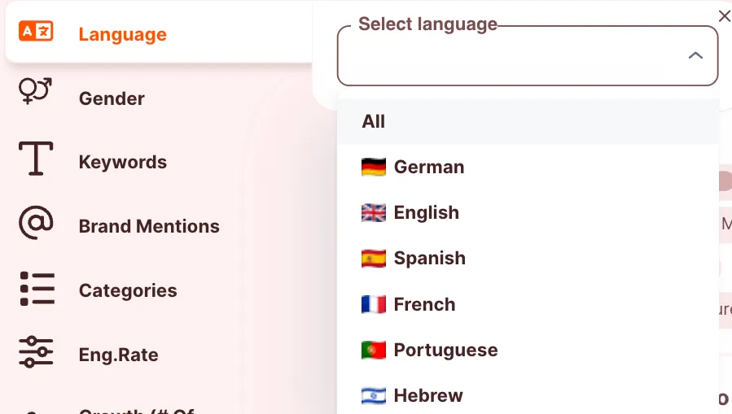Click the Language translate icon

coord(36,32)
